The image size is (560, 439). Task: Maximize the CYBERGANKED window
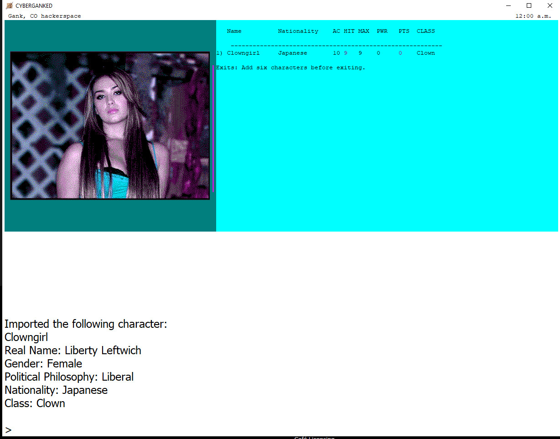[529, 5]
